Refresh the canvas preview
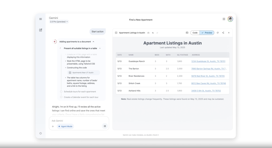The image size is (272, 148). pos(218,33)
